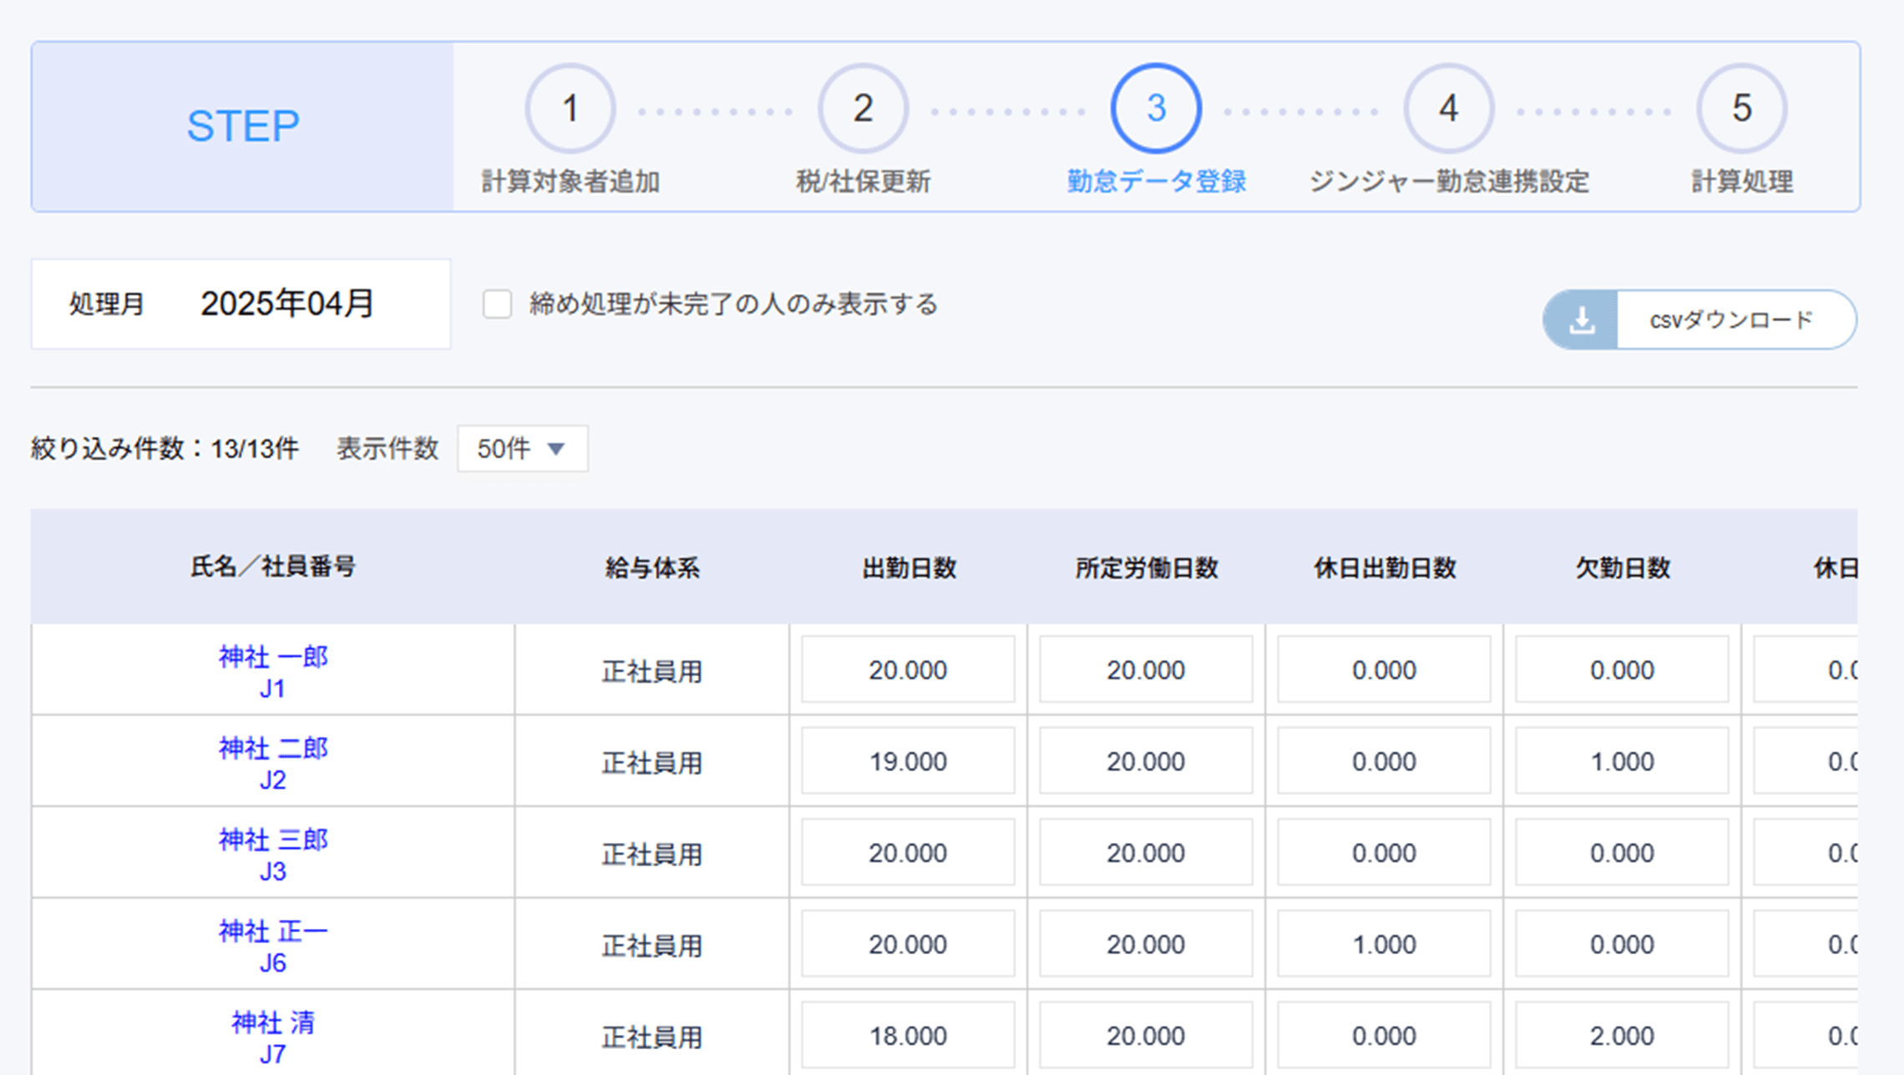Select step 2 circle 税/社保更新
The image size is (1904, 1075).
(x=863, y=109)
